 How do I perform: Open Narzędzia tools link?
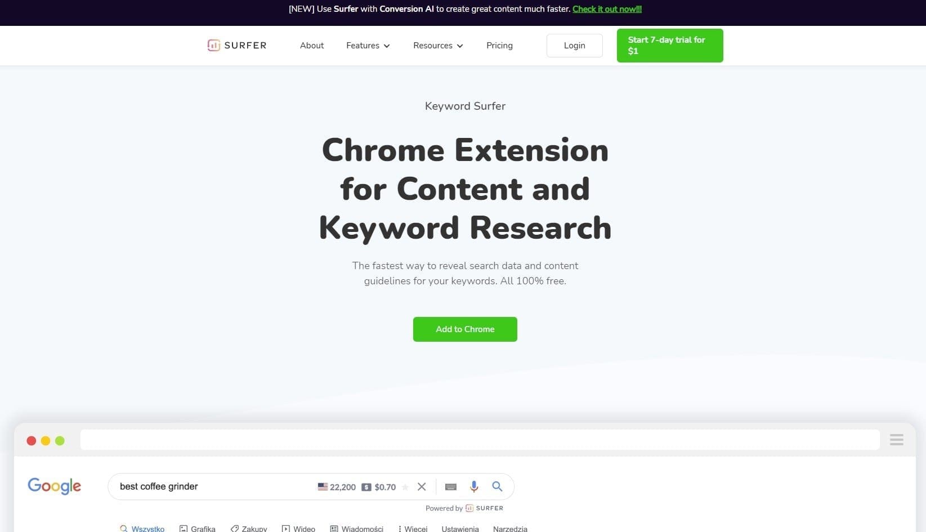tap(510, 529)
